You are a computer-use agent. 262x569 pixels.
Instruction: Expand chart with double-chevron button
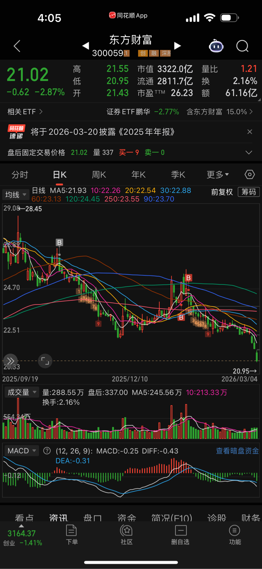point(10,361)
